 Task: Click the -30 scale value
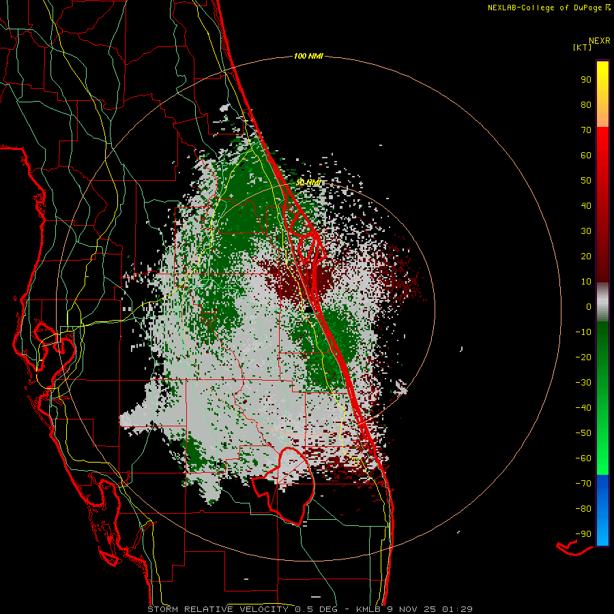click(x=583, y=383)
